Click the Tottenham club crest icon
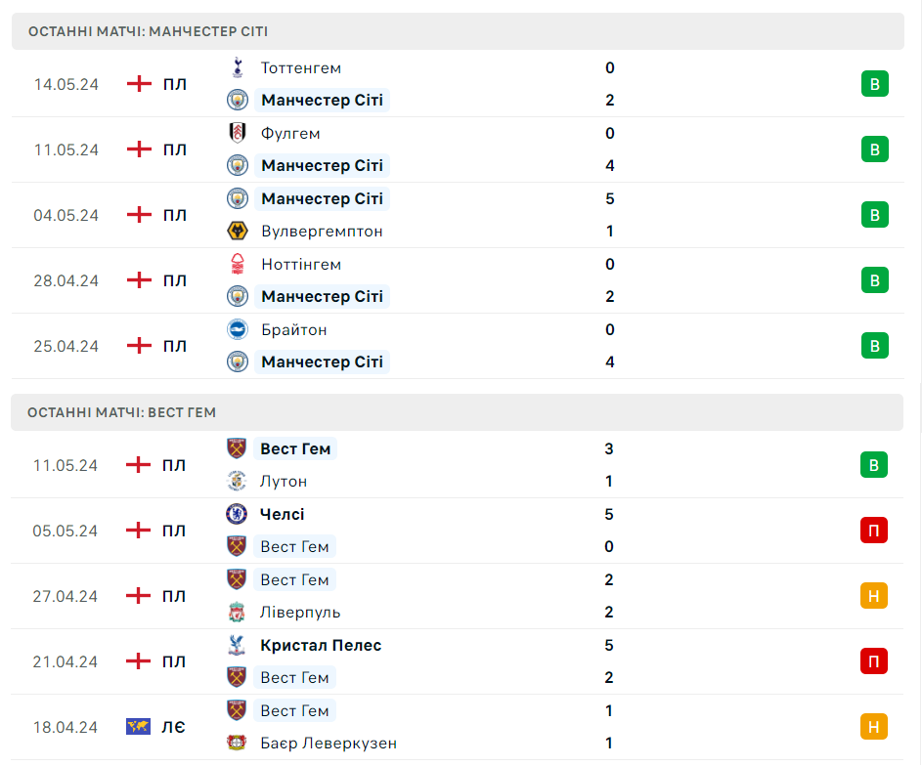 click(x=238, y=67)
